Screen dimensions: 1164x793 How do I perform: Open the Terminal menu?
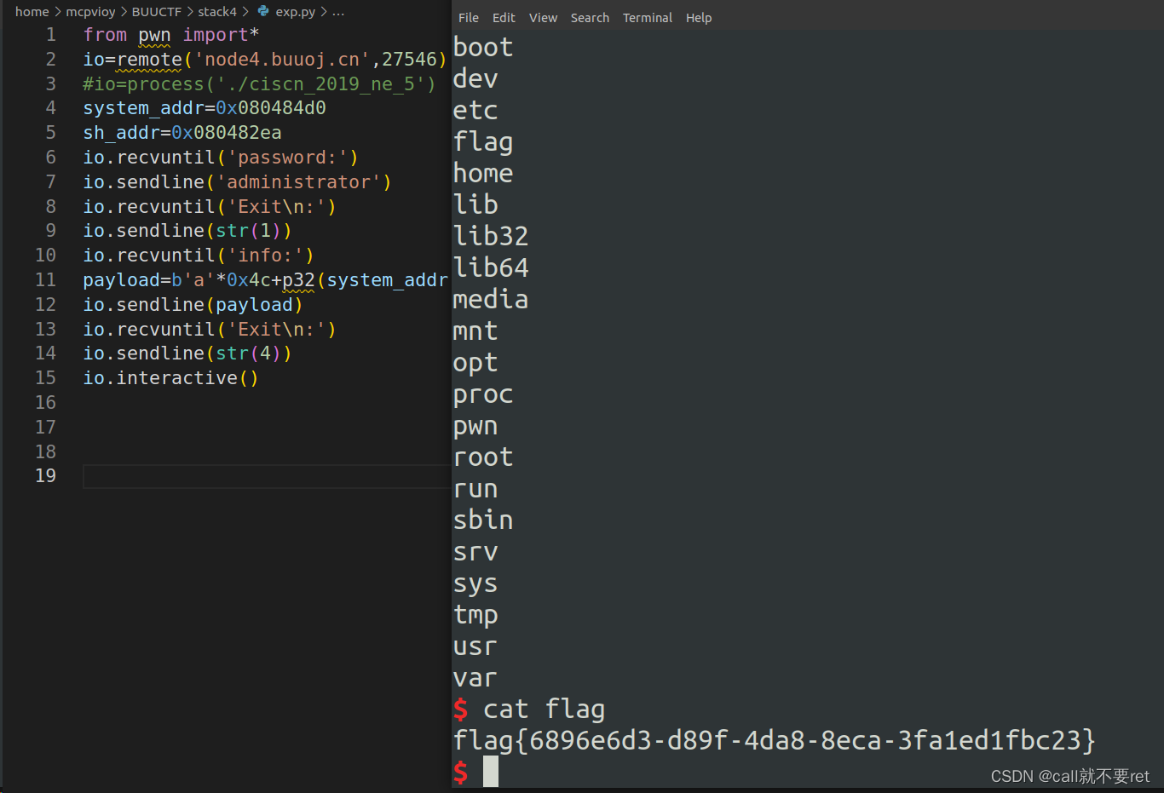(x=648, y=18)
